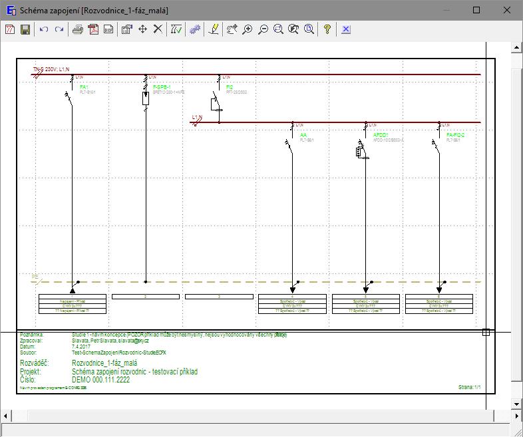Open help with the yellow question mark
This screenshot has width=523, height=437.
coord(327,29)
